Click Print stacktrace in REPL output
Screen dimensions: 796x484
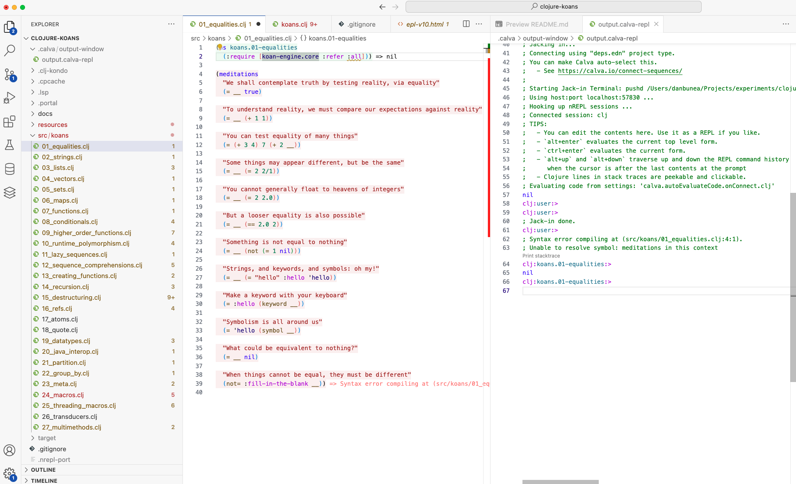(541, 256)
